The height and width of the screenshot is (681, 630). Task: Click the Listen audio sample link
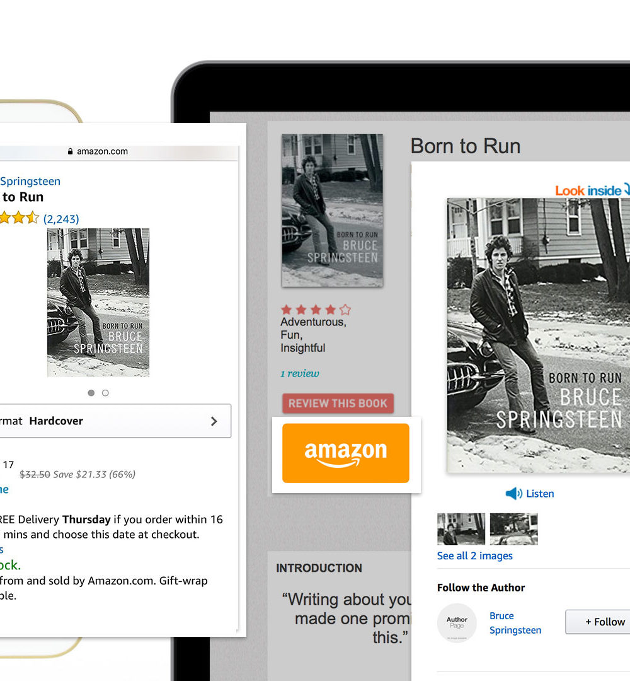tap(540, 493)
